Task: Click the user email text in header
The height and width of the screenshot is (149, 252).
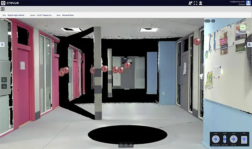Action: click(x=238, y=2)
